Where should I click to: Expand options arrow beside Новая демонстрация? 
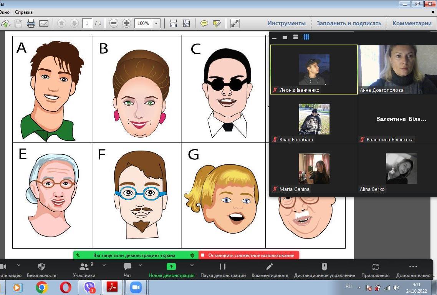(x=192, y=265)
